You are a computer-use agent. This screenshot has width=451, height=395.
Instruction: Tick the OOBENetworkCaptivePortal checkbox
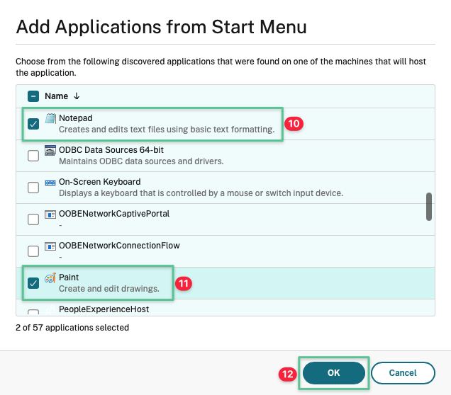click(33, 219)
